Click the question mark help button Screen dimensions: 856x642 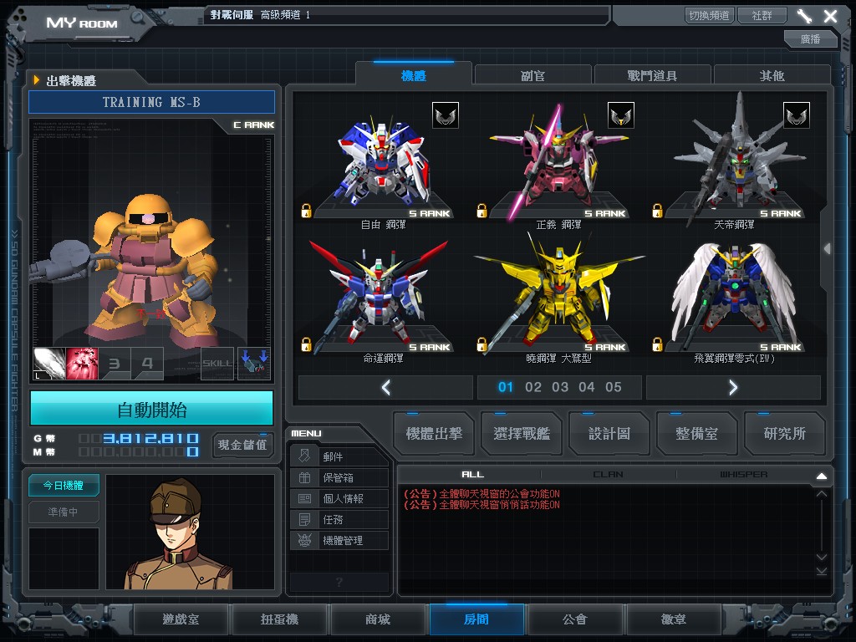coord(339,582)
